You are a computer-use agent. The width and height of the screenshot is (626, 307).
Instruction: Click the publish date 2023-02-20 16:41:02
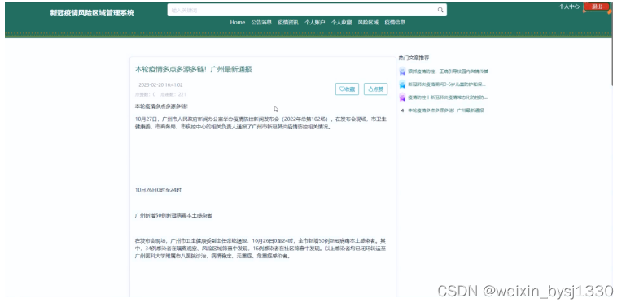point(160,84)
